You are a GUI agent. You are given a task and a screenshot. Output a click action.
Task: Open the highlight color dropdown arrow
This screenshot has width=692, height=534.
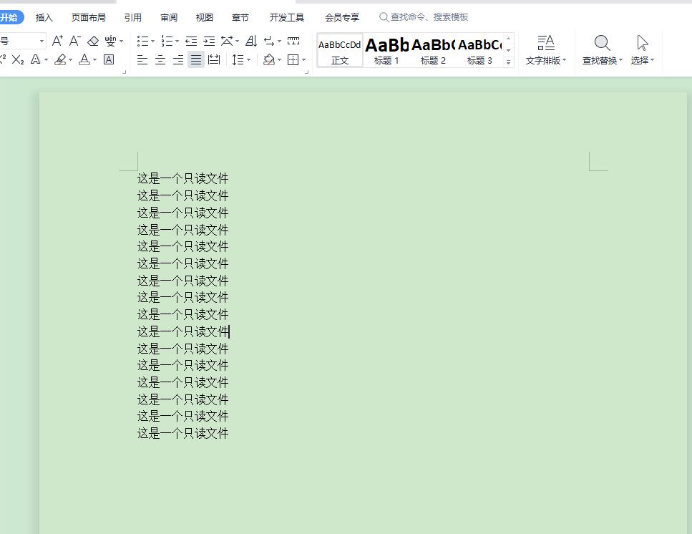point(71,60)
